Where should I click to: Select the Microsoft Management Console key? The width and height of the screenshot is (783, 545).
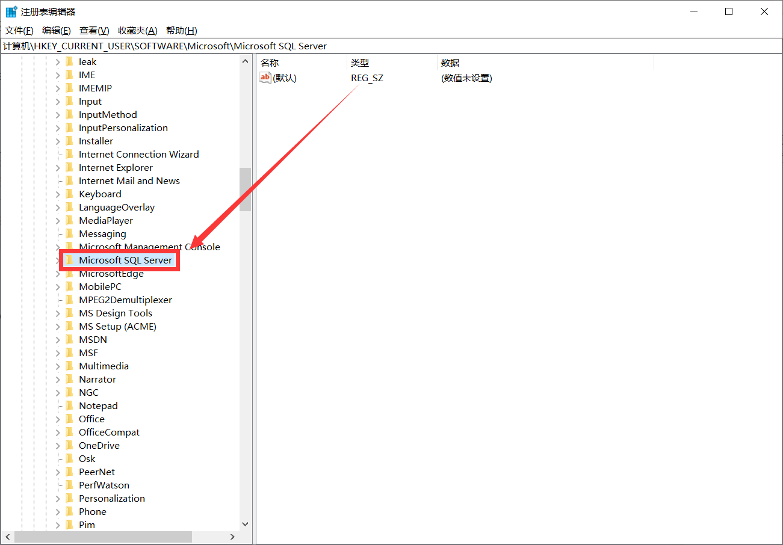tap(149, 247)
